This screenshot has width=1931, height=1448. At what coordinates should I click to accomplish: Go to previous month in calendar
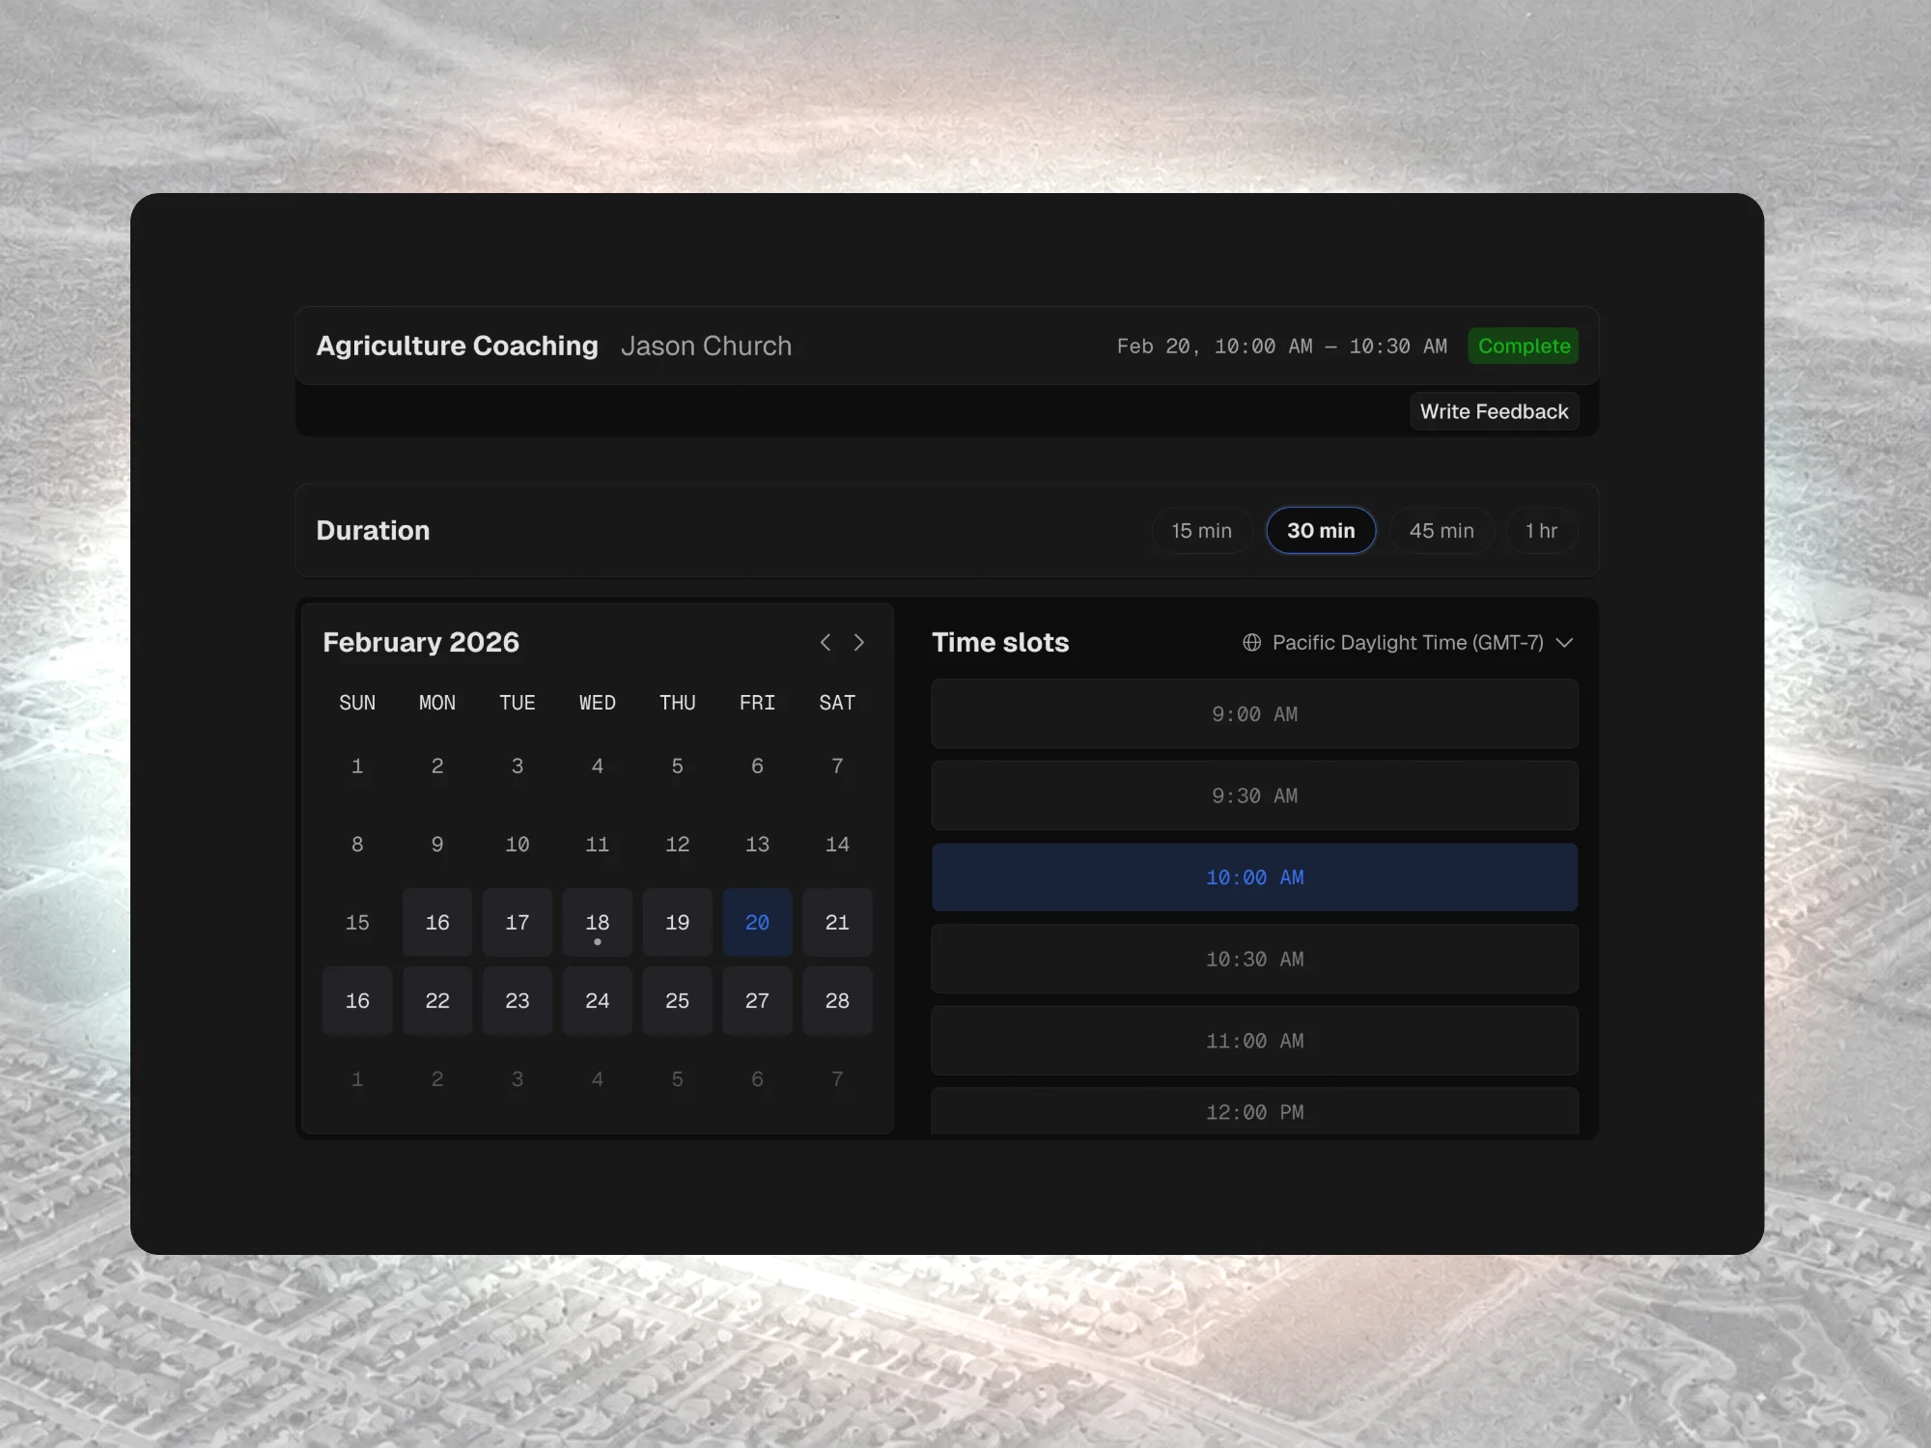tap(826, 643)
